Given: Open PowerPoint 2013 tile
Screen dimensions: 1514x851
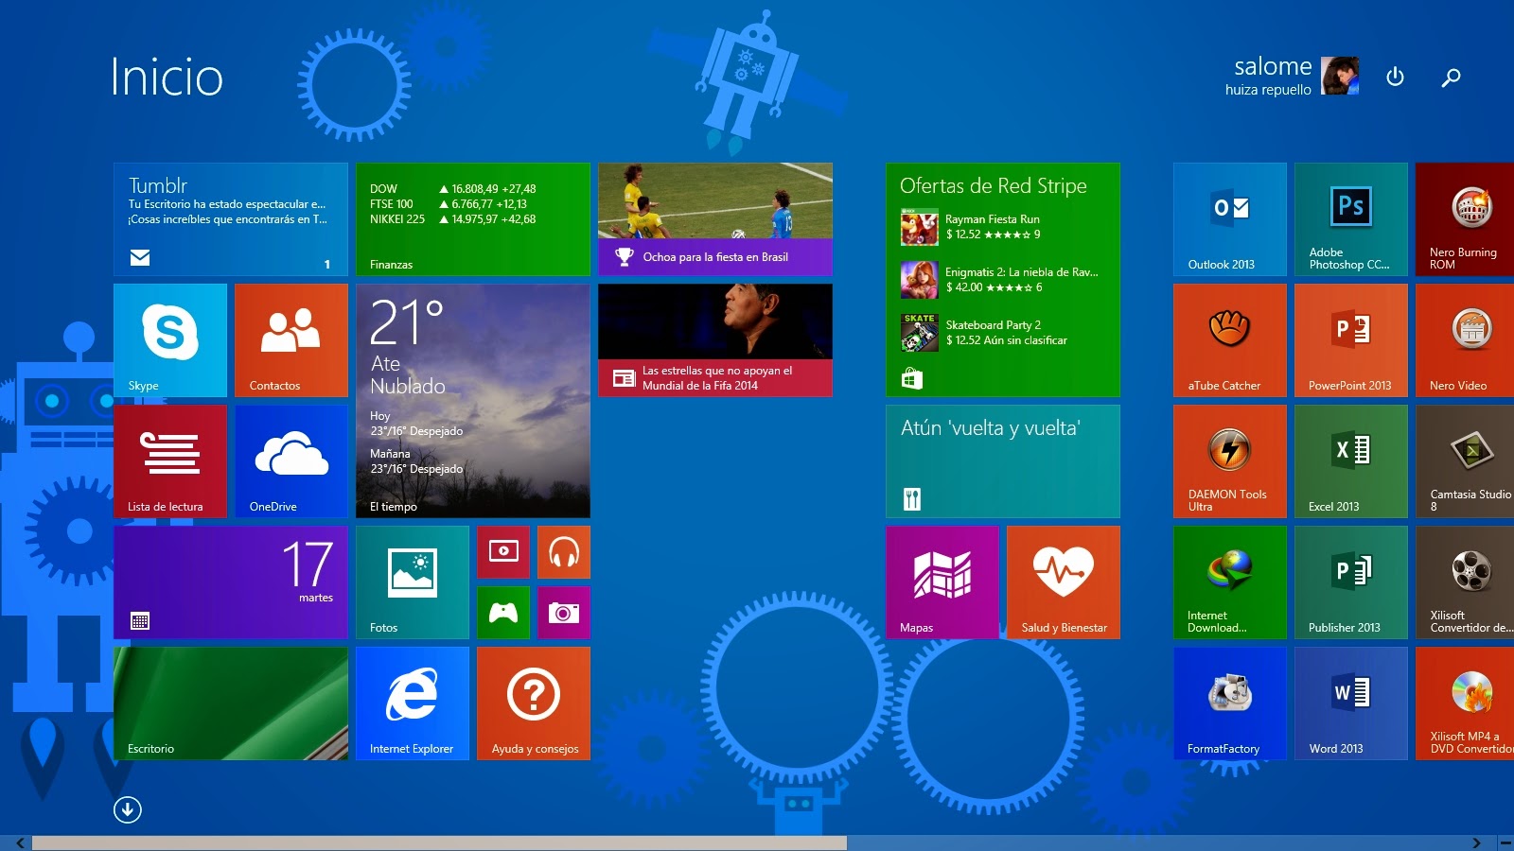Looking at the screenshot, I should tap(1351, 340).
